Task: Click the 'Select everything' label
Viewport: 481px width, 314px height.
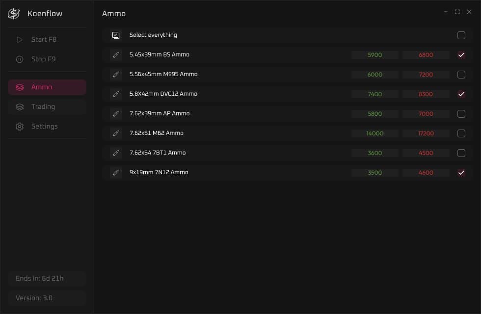Action: (153, 35)
